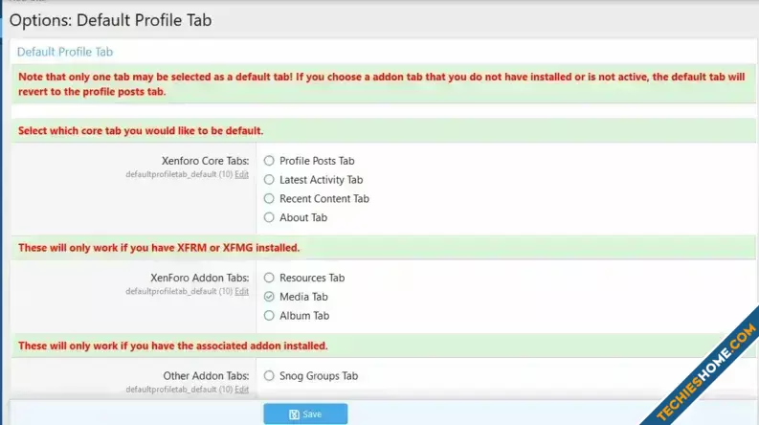Click the Default Profile Tab section heading
This screenshot has width=759, height=425.
point(65,52)
